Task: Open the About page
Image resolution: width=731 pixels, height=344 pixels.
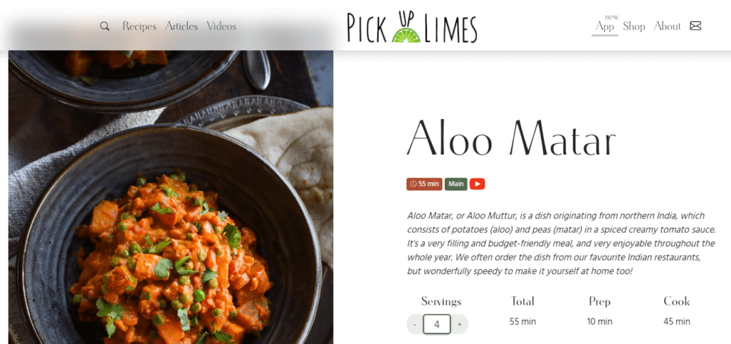Action: pyautogui.click(x=667, y=26)
